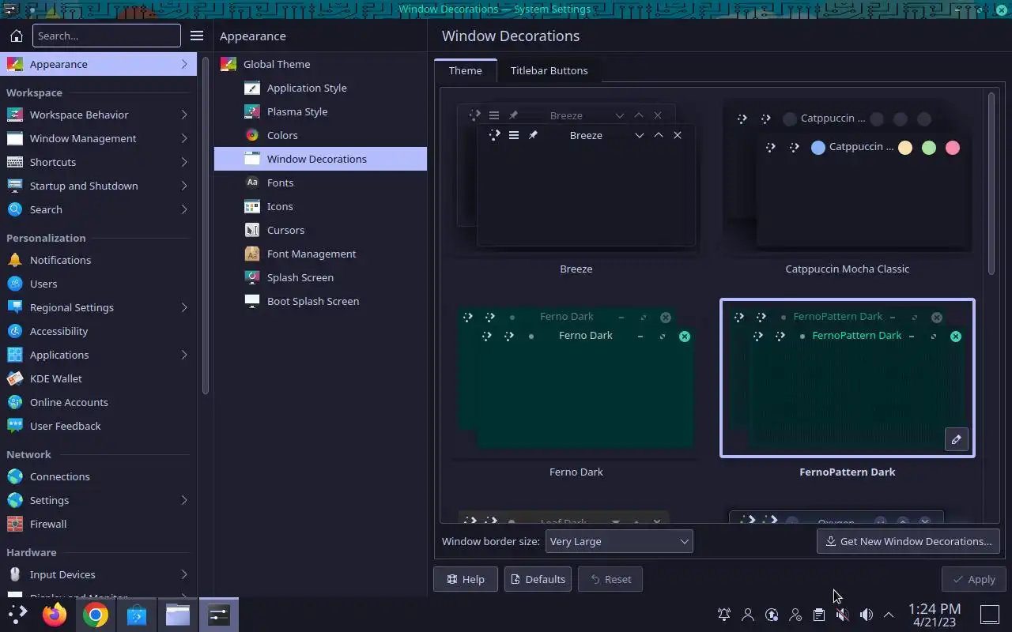Click the Help button
The width and height of the screenshot is (1012, 632).
click(466, 579)
